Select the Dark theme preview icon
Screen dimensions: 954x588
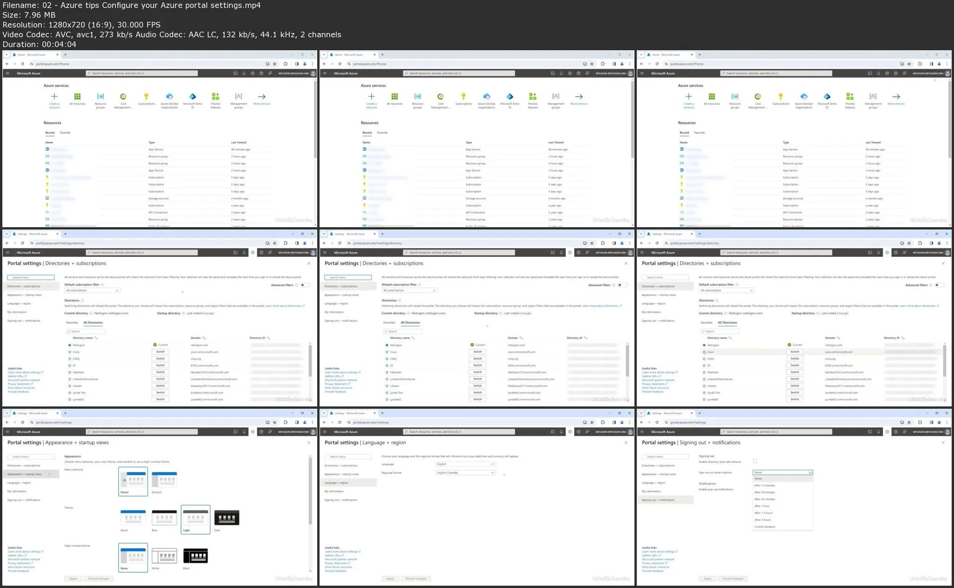(x=226, y=518)
